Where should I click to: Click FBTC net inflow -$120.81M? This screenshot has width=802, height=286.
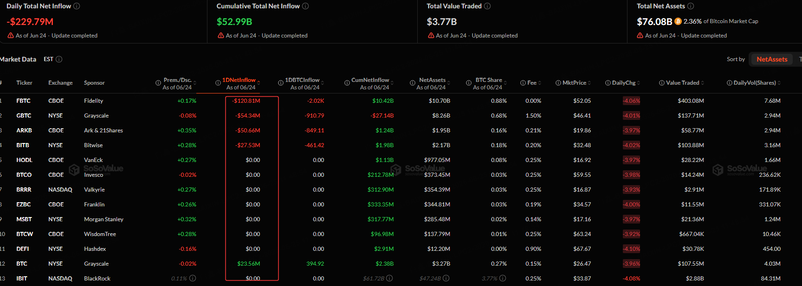pyautogui.click(x=247, y=100)
